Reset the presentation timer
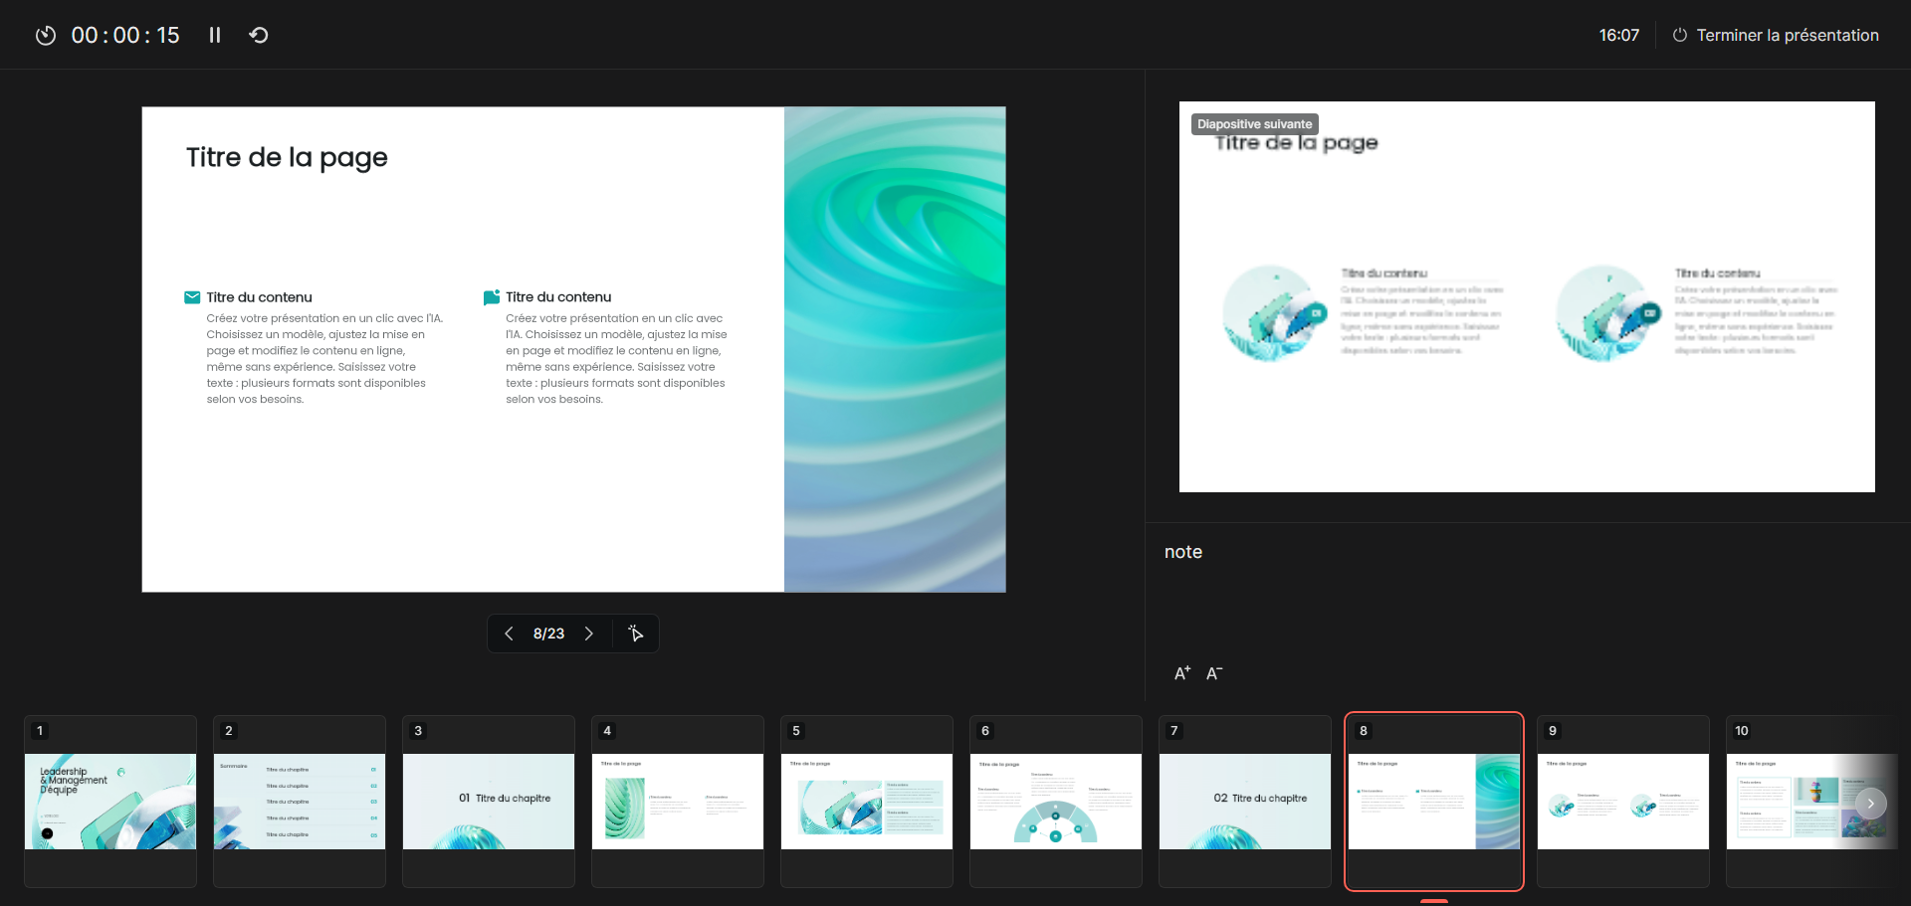Screen dimensions: 1911x906 (x=259, y=35)
